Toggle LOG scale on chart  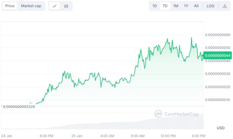click(211, 6)
